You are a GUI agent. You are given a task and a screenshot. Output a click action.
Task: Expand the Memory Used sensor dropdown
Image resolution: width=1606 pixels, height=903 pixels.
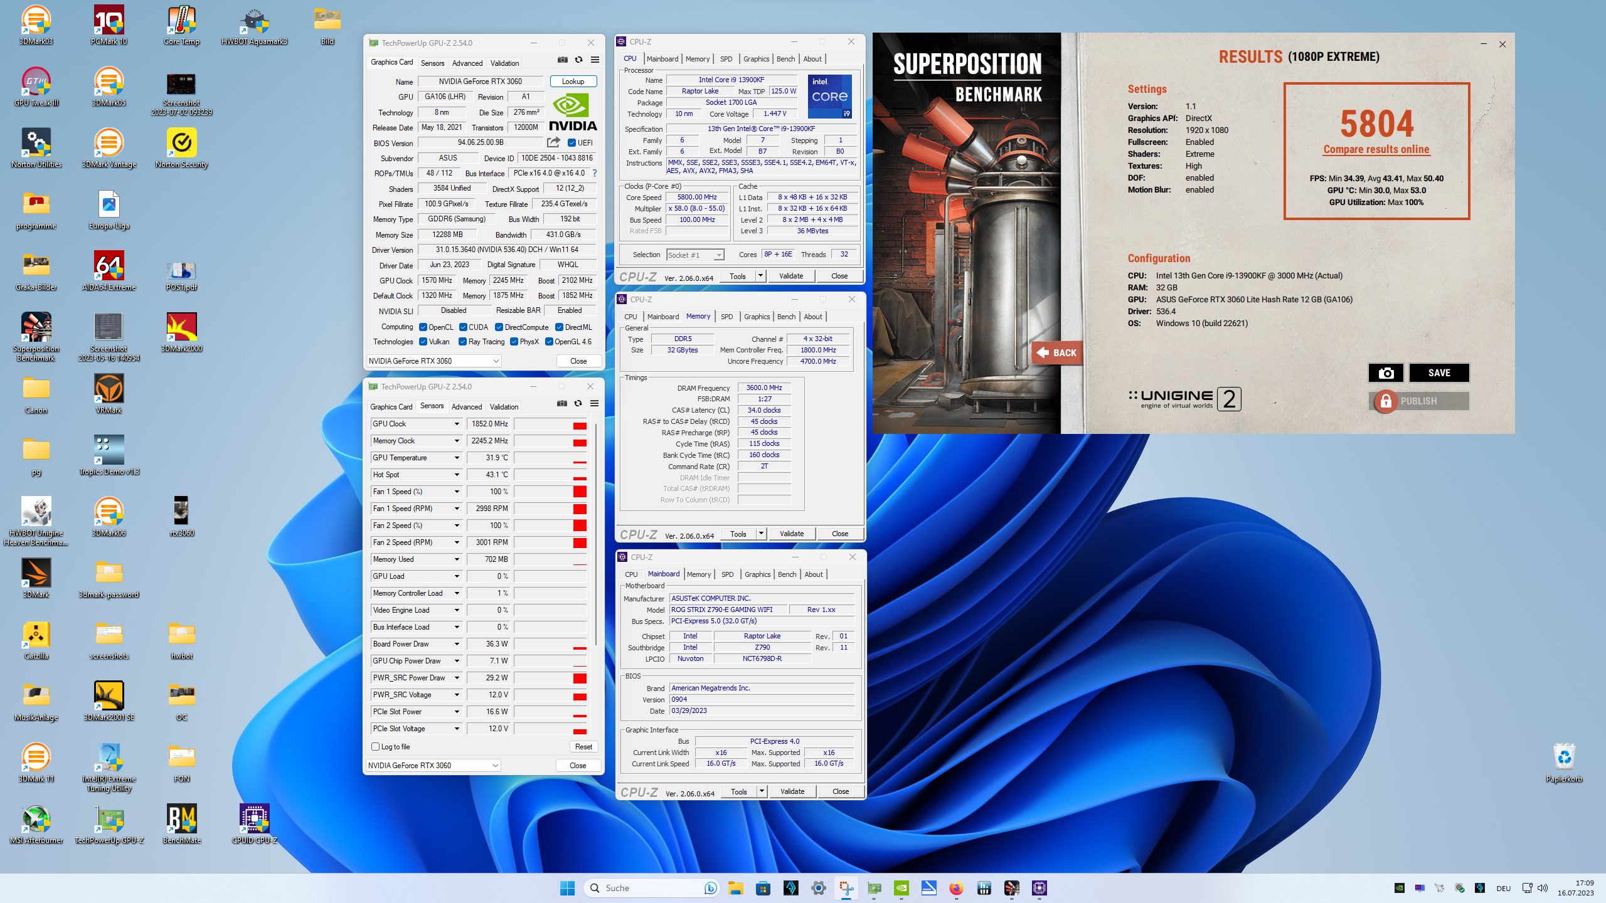457,559
